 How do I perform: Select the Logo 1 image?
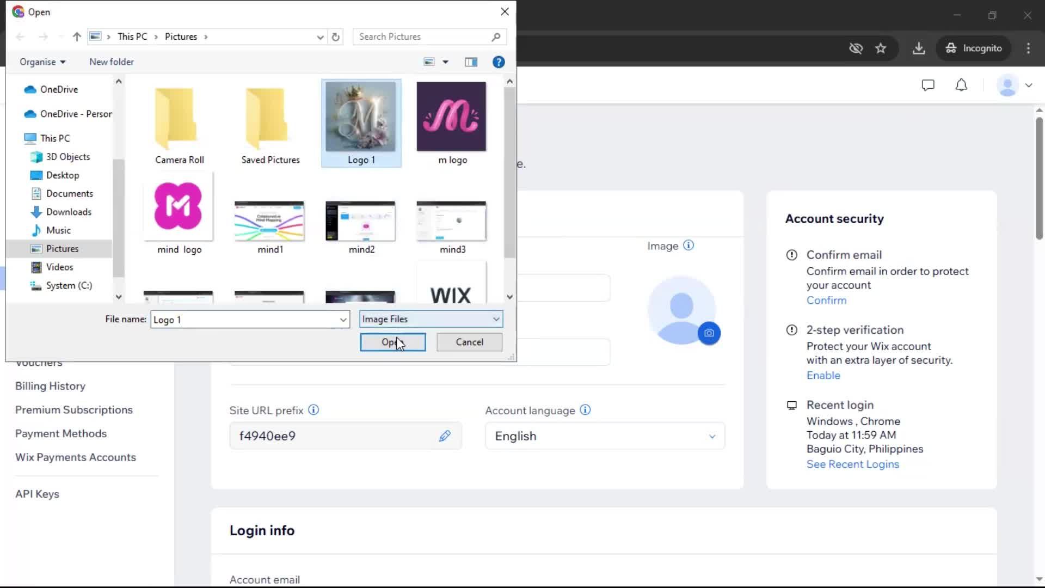point(361,123)
